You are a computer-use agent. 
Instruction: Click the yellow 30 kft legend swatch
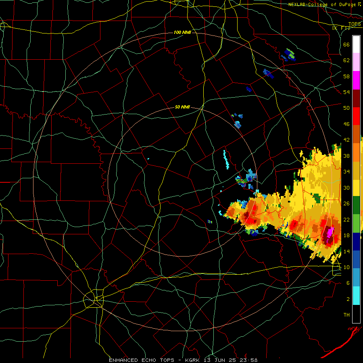pyautogui.click(x=356, y=188)
